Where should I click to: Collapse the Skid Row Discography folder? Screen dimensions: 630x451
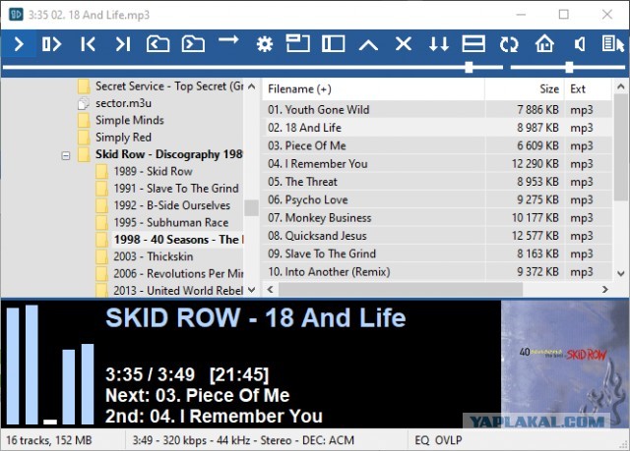point(66,155)
